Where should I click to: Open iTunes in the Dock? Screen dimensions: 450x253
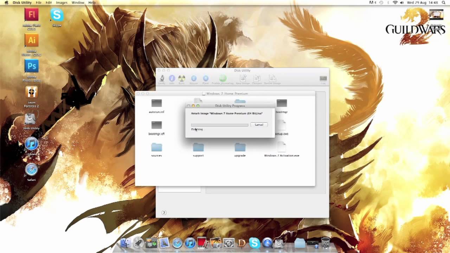click(190, 243)
